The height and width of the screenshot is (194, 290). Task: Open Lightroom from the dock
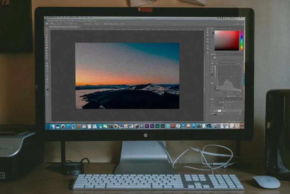(163, 126)
